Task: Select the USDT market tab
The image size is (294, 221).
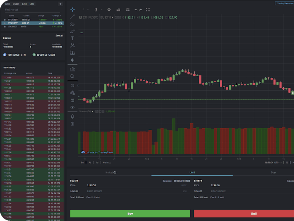Action: tap(16, 4)
